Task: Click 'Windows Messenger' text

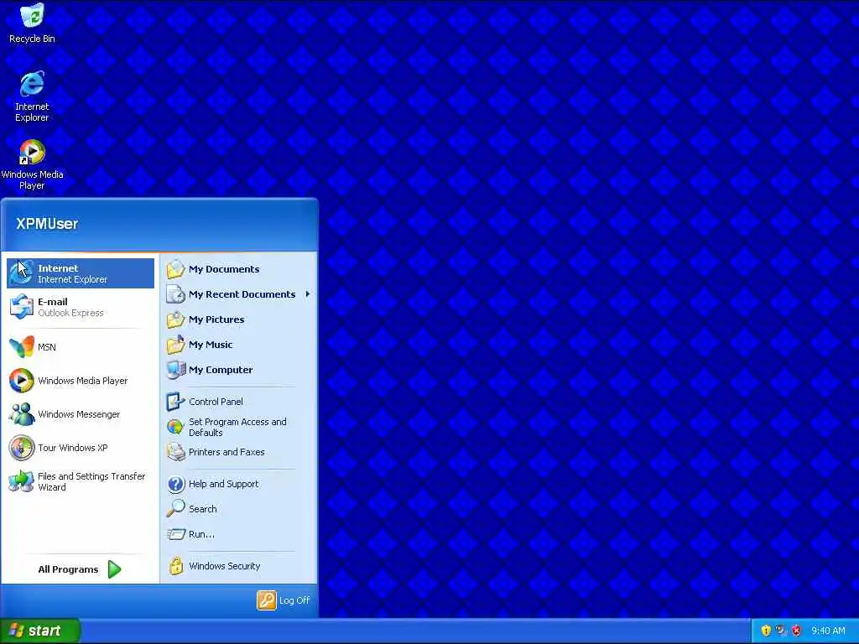Action: [79, 414]
